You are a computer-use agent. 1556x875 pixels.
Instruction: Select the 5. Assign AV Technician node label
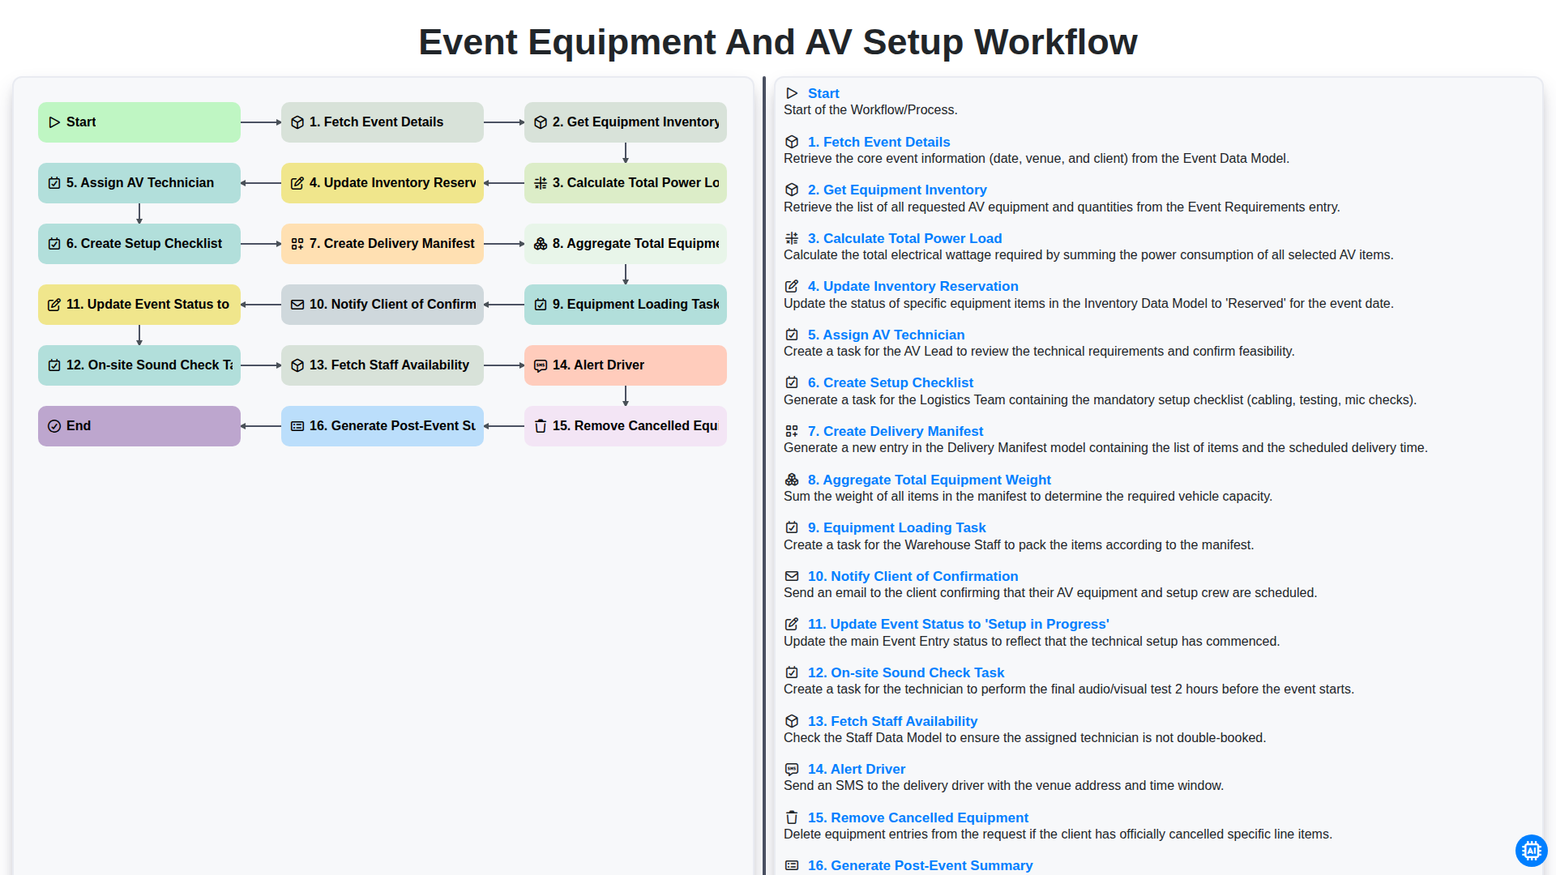(140, 183)
